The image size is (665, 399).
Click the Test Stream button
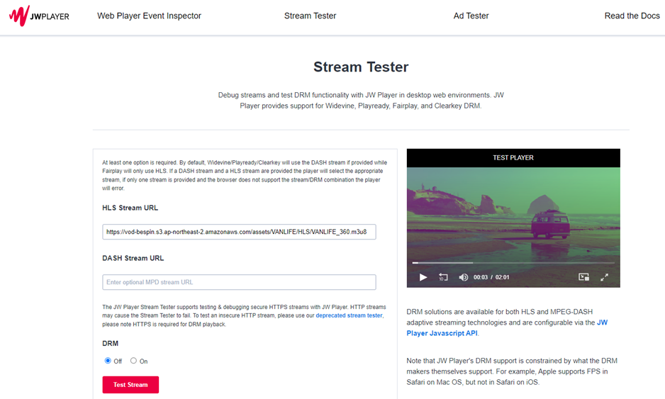click(x=130, y=385)
